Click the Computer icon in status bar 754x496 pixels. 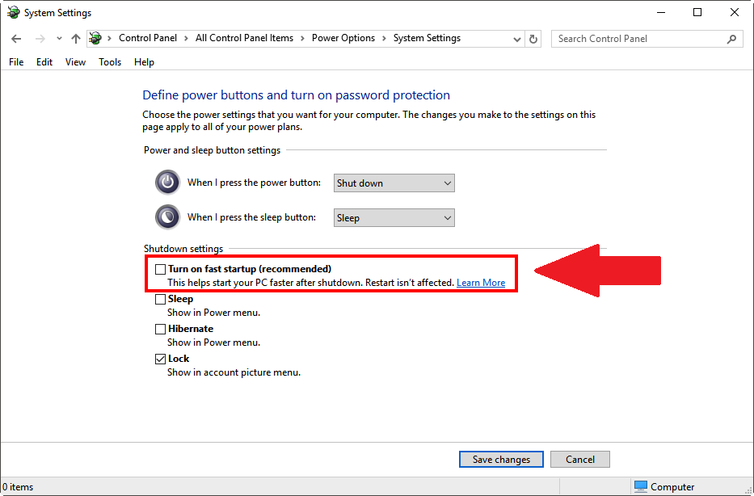click(641, 486)
